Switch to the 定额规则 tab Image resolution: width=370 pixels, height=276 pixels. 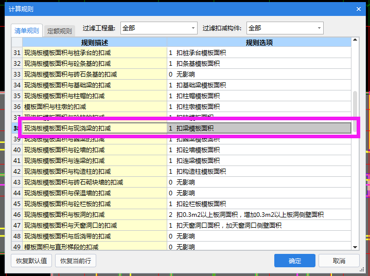pyautogui.click(x=60, y=31)
